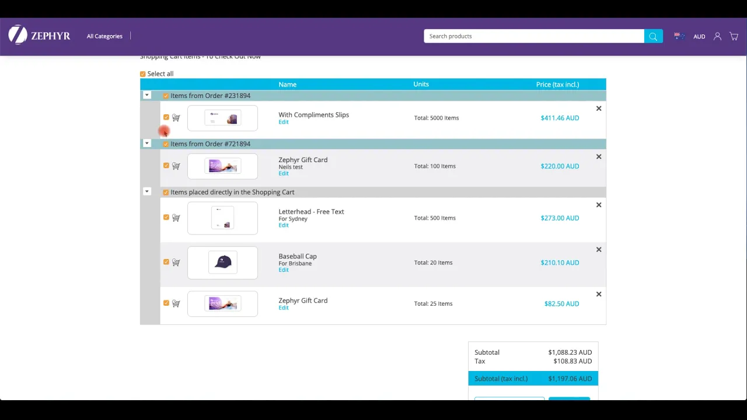Click the $82.50 AUD price
The height and width of the screenshot is (420, 747).
(561, 304)
